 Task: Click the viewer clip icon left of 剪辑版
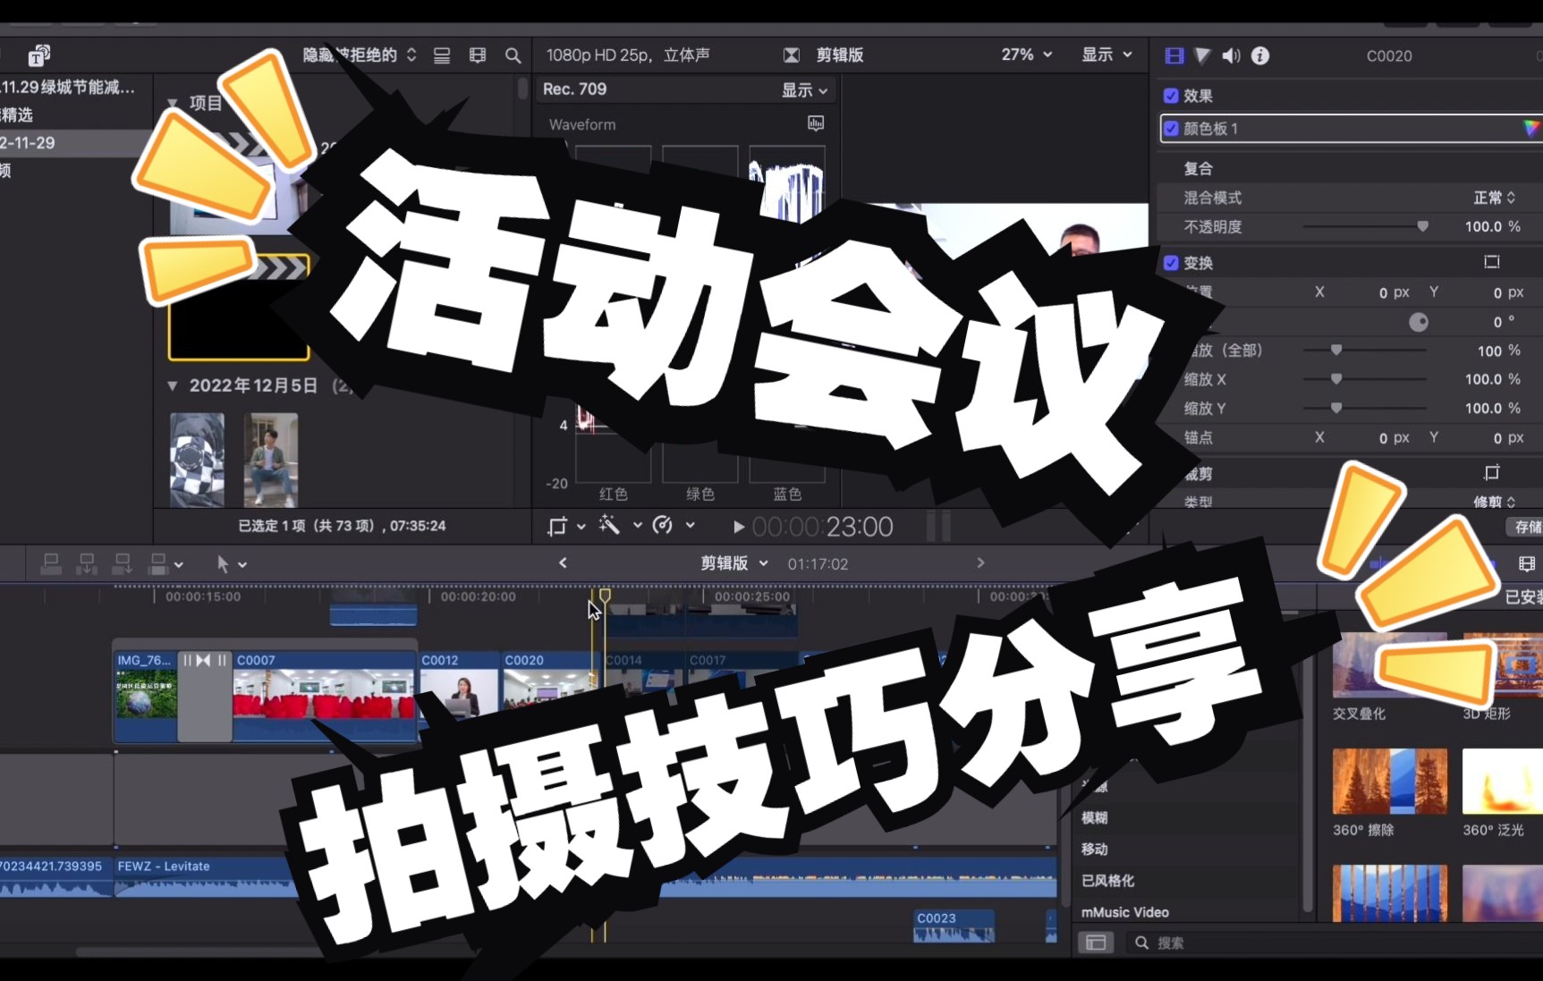[792, 55]
